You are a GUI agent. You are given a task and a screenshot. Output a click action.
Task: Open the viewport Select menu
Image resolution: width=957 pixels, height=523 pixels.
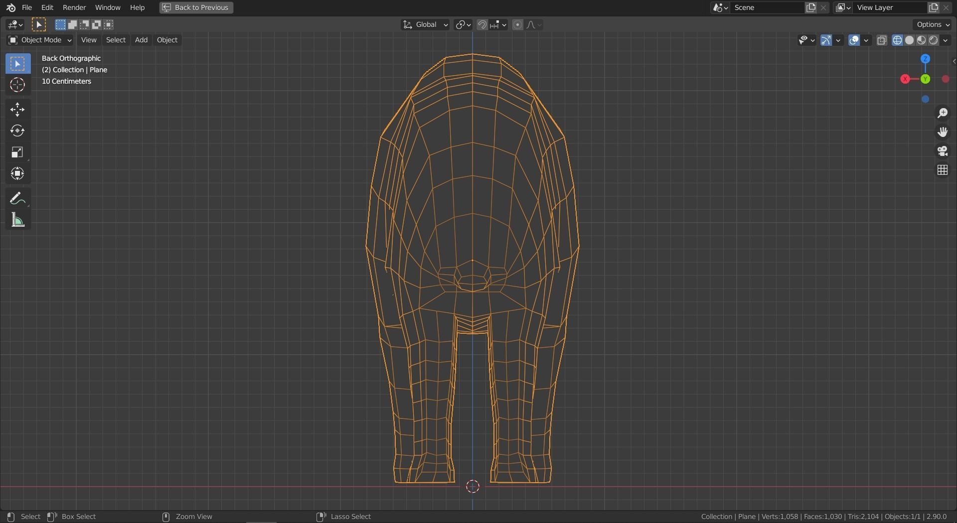pyautogui.click(x=116, y=40)
